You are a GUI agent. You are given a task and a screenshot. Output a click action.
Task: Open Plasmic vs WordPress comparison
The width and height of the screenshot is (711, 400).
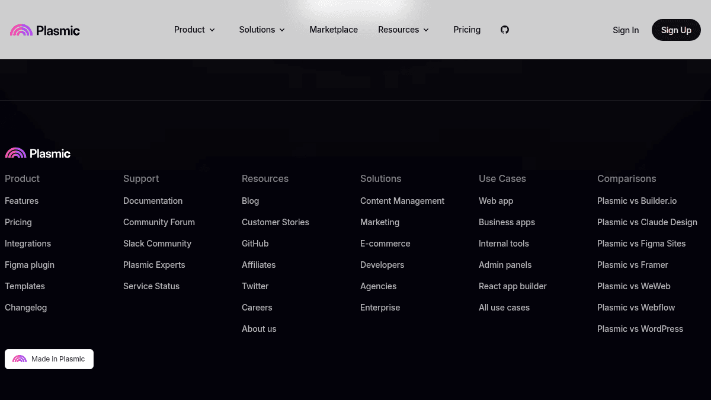click(640, 329)
